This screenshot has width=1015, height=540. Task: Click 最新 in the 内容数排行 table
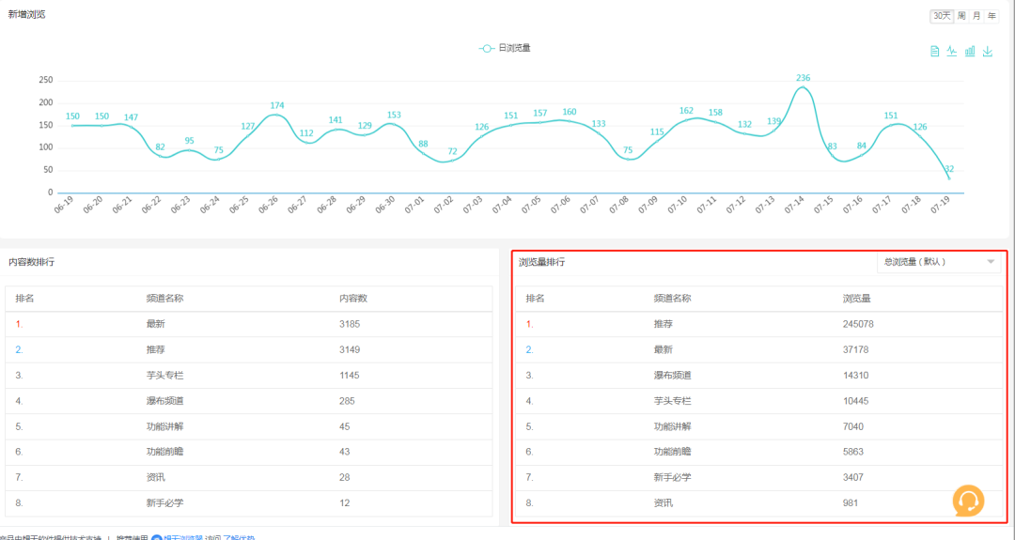point(155,324)
